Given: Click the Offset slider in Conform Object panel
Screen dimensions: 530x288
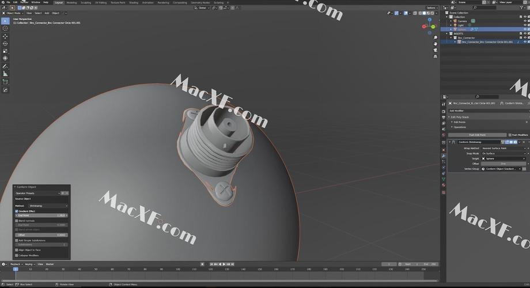Looking at the screenshot, I should tap(41, 235).
